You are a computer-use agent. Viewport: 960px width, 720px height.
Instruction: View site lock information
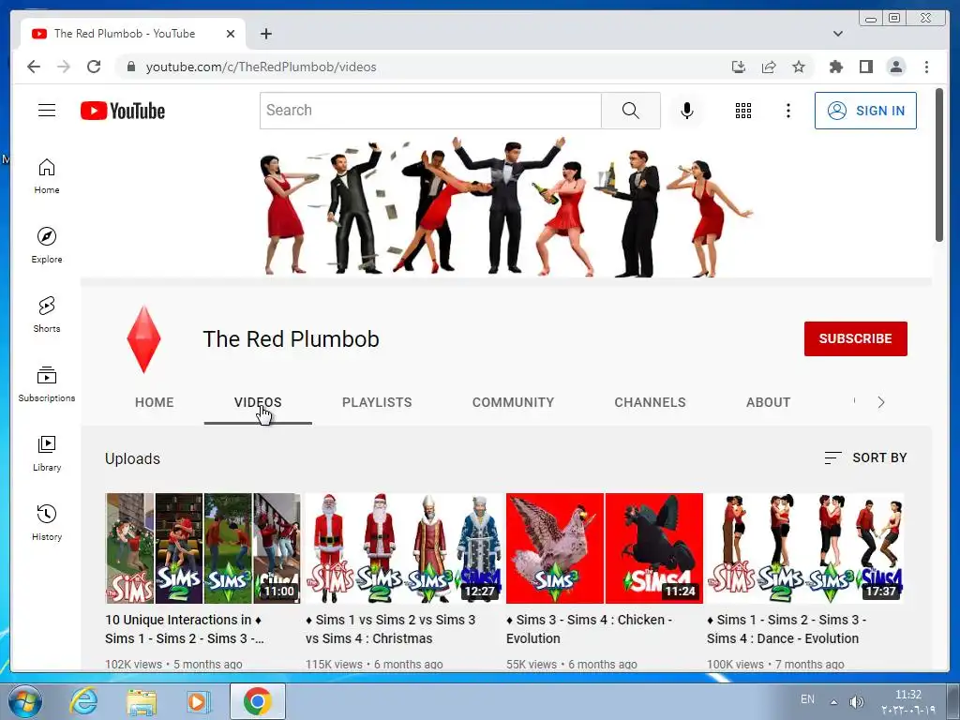130,67
